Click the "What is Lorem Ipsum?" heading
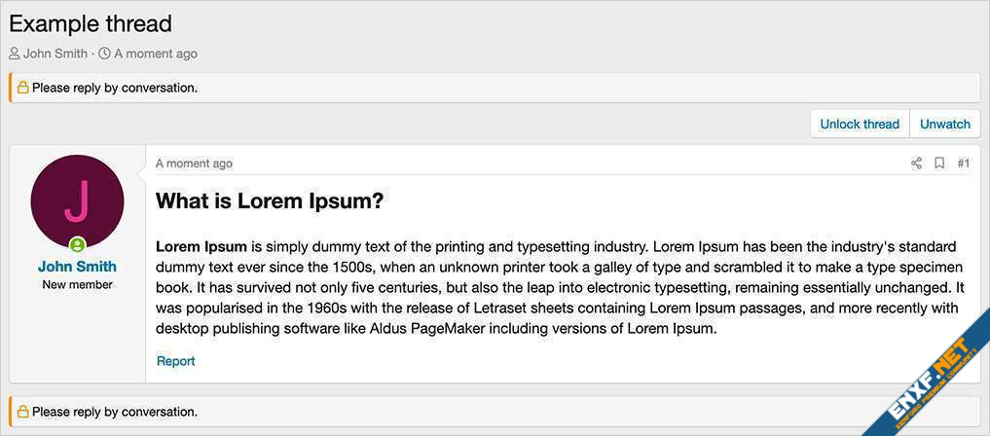This screenshot has width=990, height=436. (x=270, y=201)
